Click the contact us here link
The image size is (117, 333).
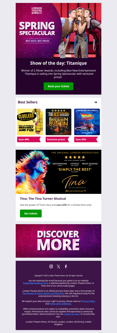click(72, 314)
